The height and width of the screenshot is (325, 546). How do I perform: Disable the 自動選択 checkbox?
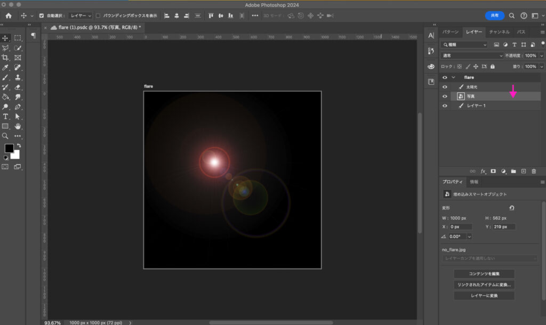click(x=42, y=16)
